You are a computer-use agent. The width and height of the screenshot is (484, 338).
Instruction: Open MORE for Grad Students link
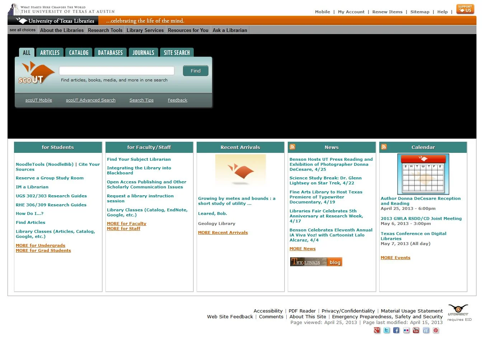coord(43,250)
